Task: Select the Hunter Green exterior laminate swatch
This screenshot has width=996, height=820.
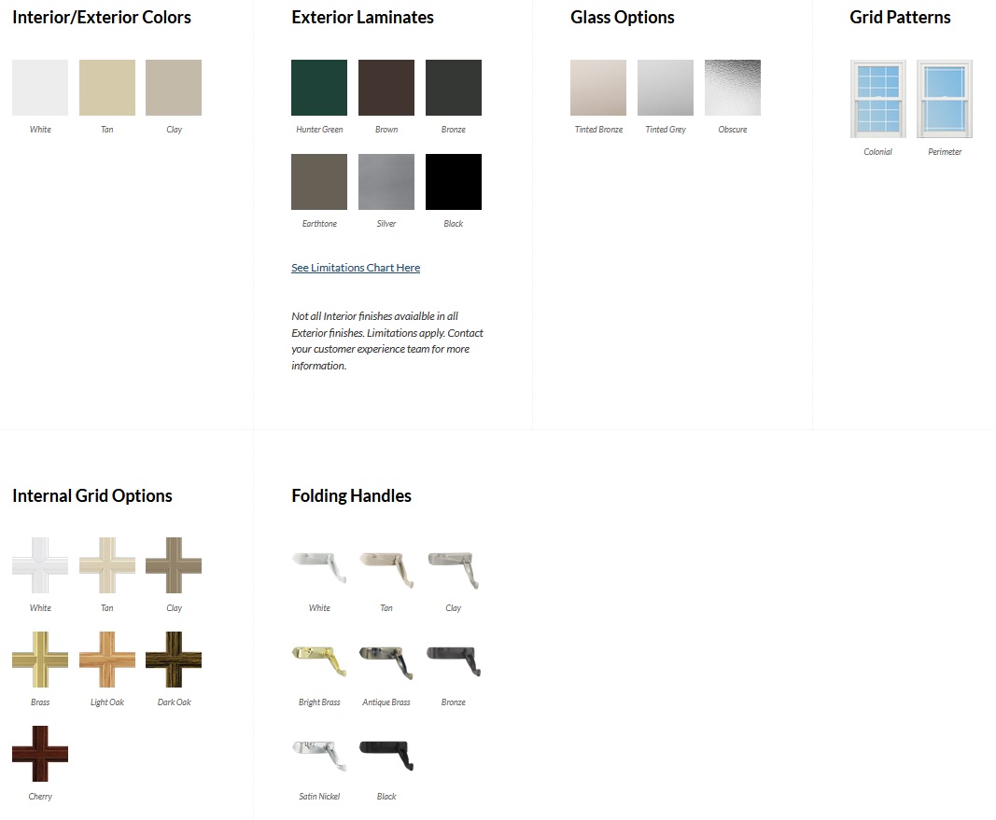Action: click(319, 88)
